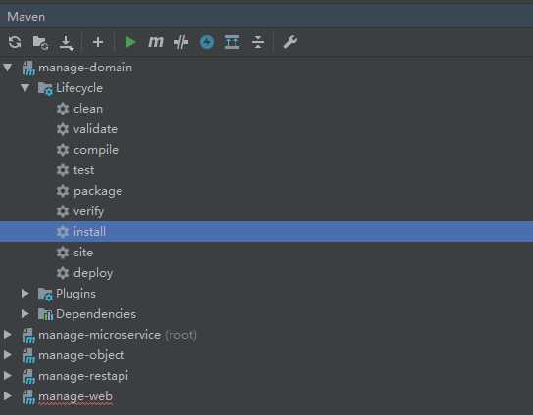Click gear icon beside package goal
Image resolution: width=533 pixels, height=415 pixels.
point(63,191)
